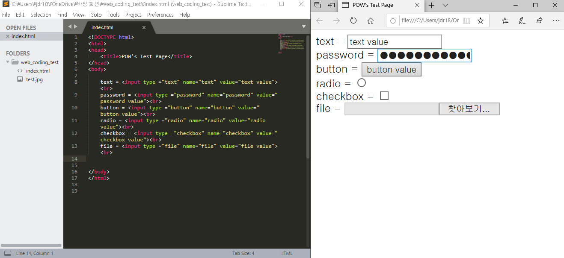Image resolution: width=564 pixels, height=258 pixels.
Task: Click the Sublime Text app icon in title bar
Action: tap(6, 4)
